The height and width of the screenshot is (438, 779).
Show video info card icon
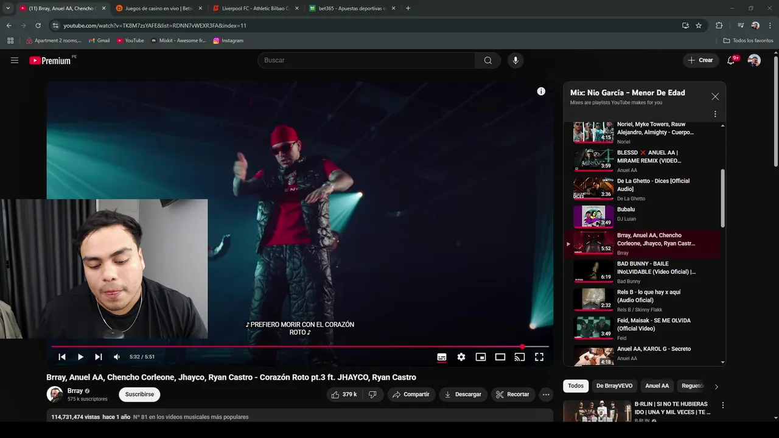coord(541,91)
